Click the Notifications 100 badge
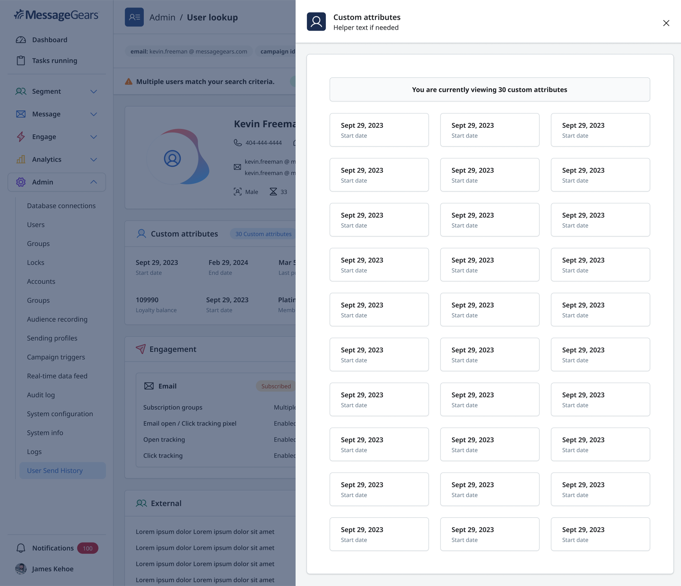The width and height of the screenshot is (681, 586). coord(88,548)
